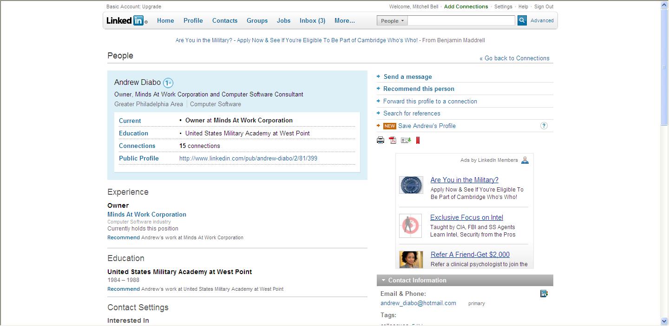Click the Ads by LinkedIn Members person icon
Viewport: 669px width, 326px height.
pos(525,160)
